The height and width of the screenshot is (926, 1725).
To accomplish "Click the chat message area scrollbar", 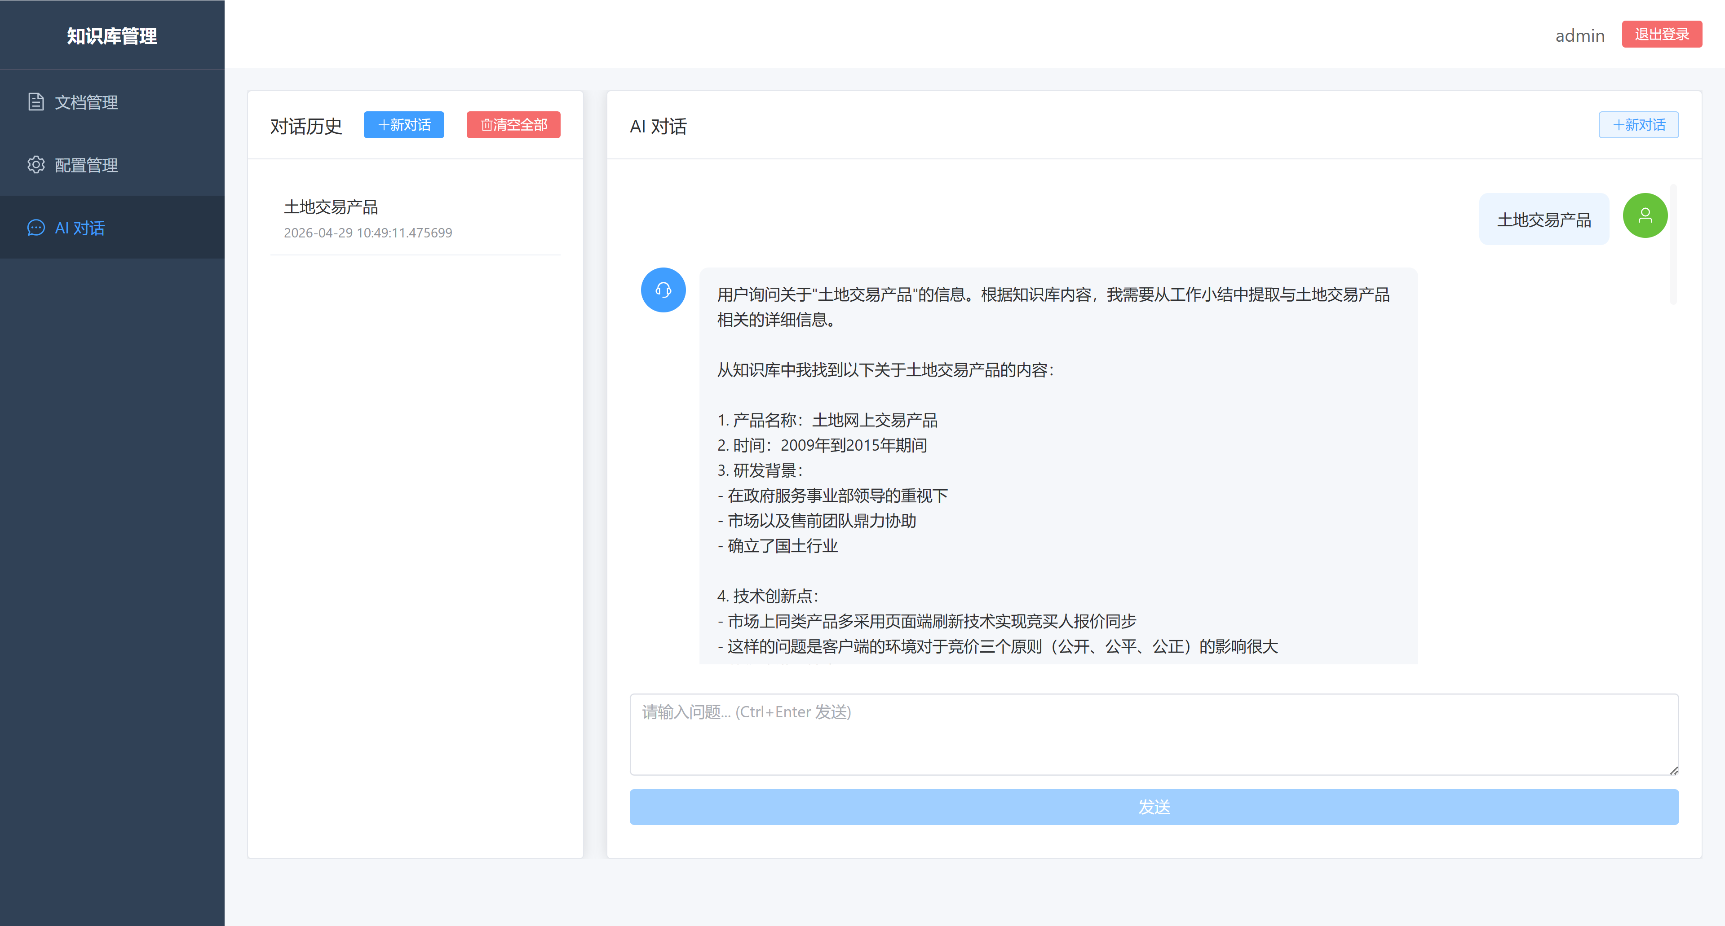I will coord(1673,244).
